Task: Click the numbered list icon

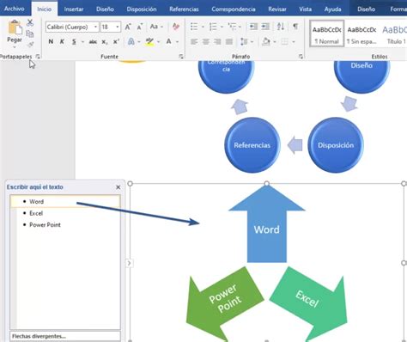Action: click(213, 27)
